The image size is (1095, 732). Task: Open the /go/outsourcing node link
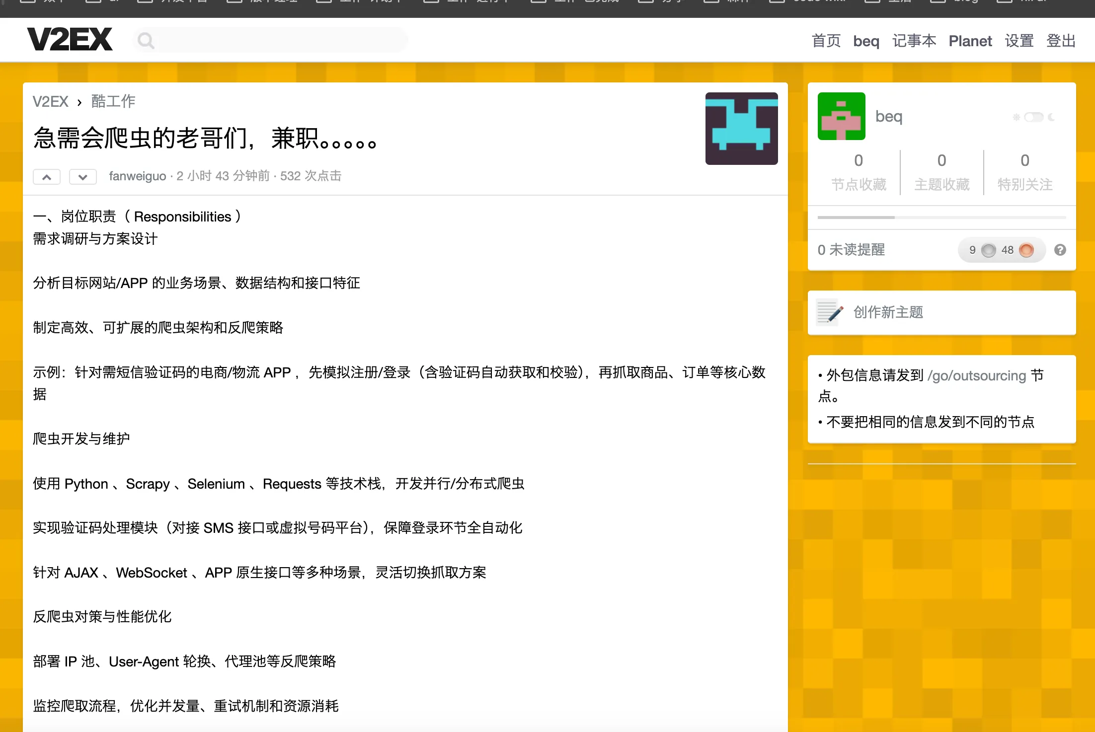coord(976,375)
